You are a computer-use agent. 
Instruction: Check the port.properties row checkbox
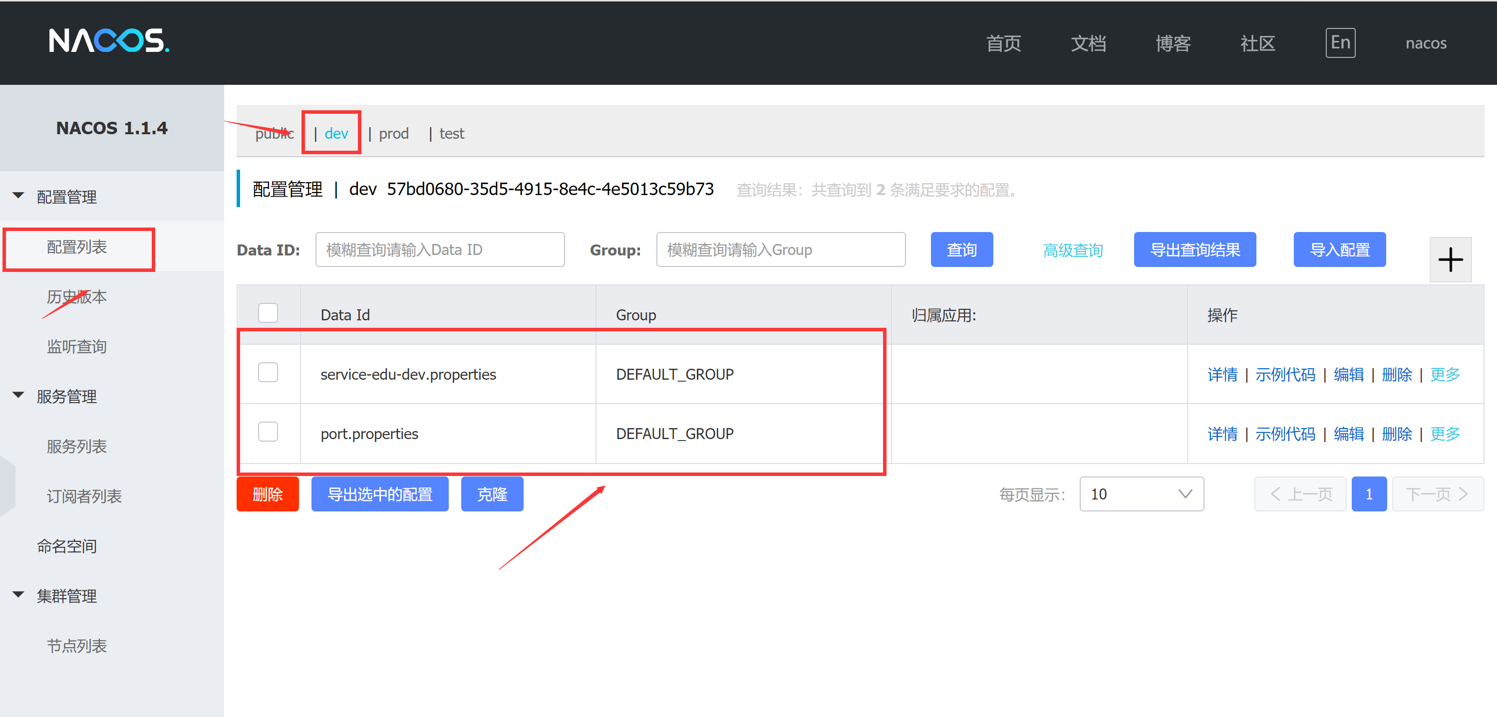[268, 432]
